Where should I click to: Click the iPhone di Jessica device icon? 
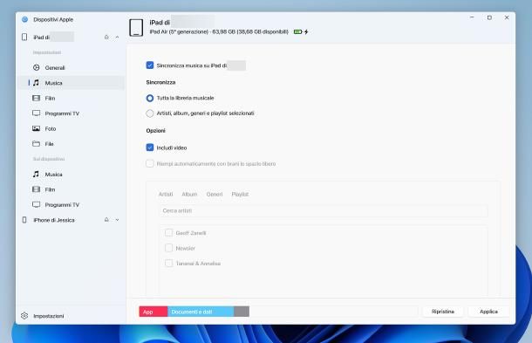(x=24, y=220)
